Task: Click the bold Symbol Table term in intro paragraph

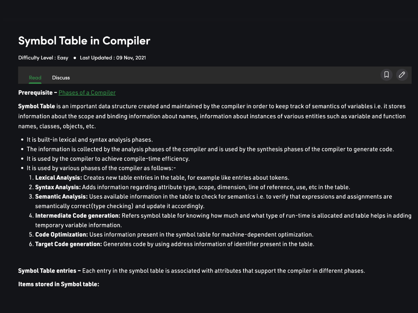Action: (37, 106)
